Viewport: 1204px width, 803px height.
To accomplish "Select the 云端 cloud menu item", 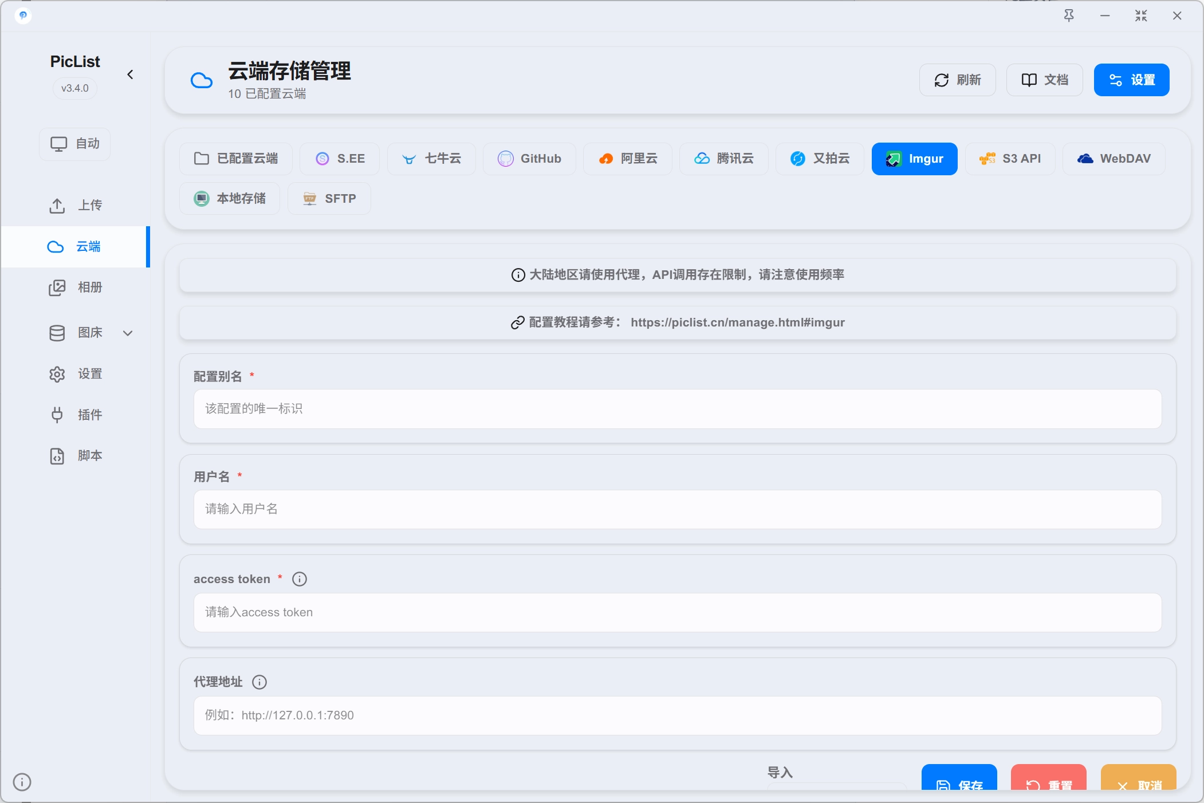I will point(75,247).
